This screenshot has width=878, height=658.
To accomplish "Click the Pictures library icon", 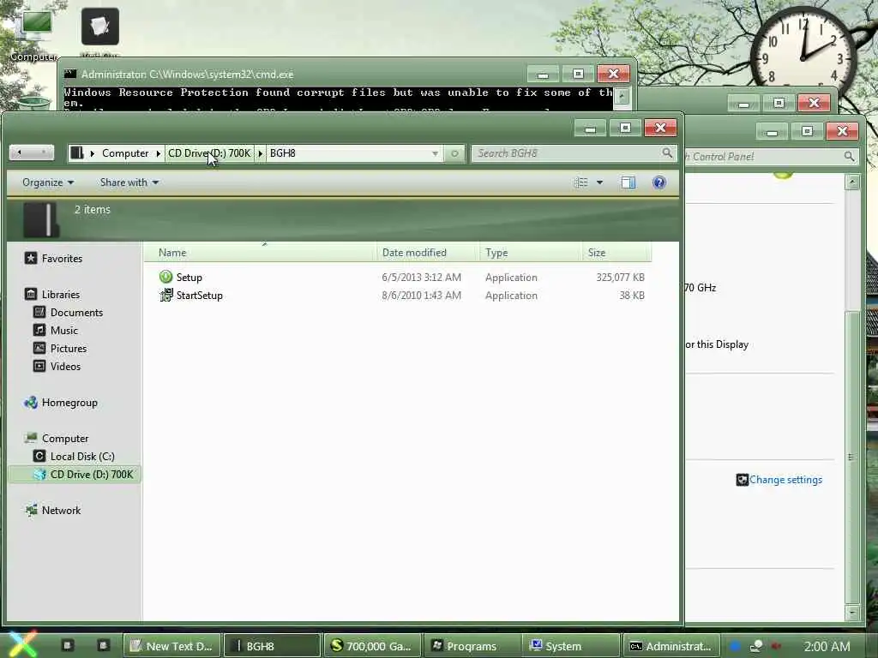I will [x=39, y=348].
